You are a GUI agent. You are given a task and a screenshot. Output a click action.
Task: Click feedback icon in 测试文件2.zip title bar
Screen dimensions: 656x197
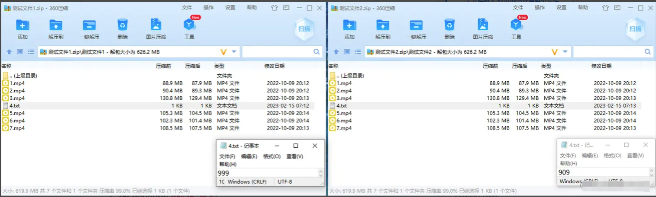[x=617, y=8]
